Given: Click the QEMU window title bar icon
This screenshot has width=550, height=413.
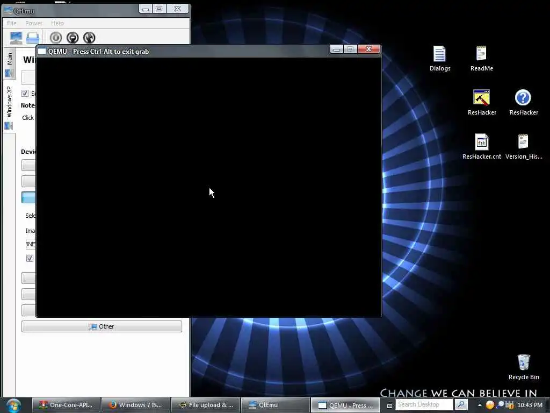Looking at the screenshot, I should point(42,51).
